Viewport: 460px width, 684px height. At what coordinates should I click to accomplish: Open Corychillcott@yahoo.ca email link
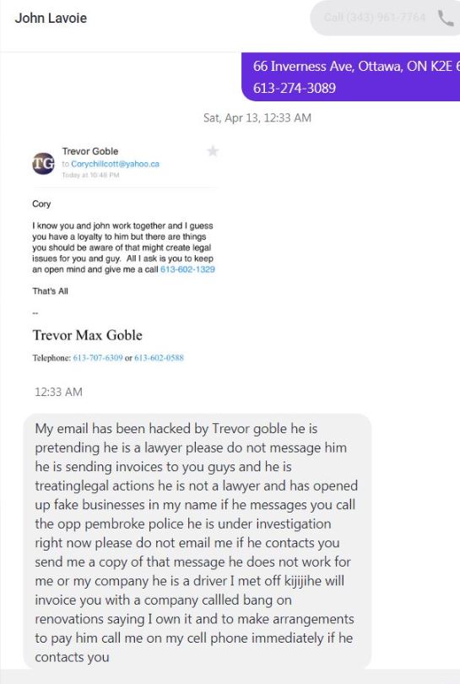tap(115, 164)
